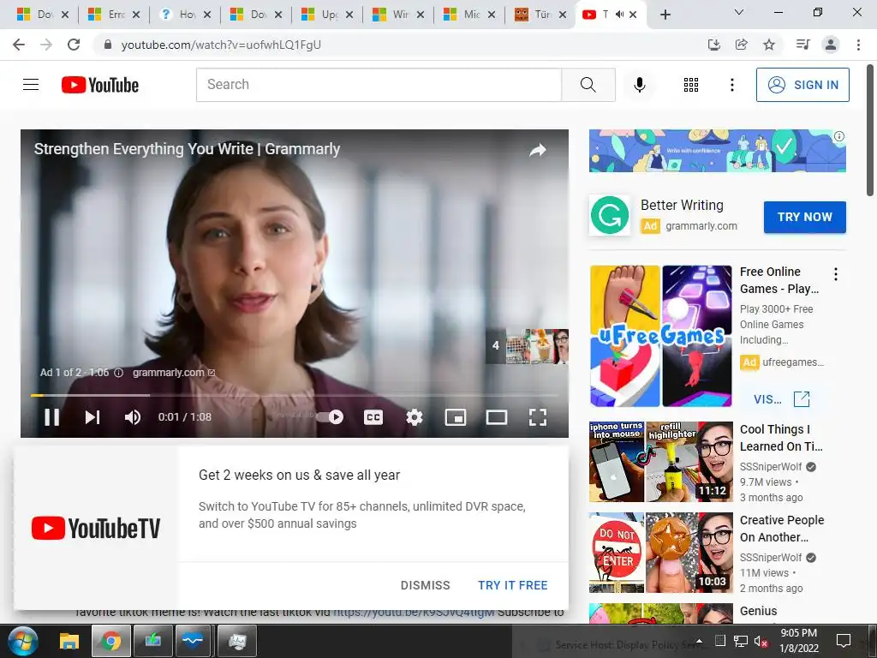This screenshot has width=877, height=658.
Task: Click the Search text field
Action: click(379, 85)
